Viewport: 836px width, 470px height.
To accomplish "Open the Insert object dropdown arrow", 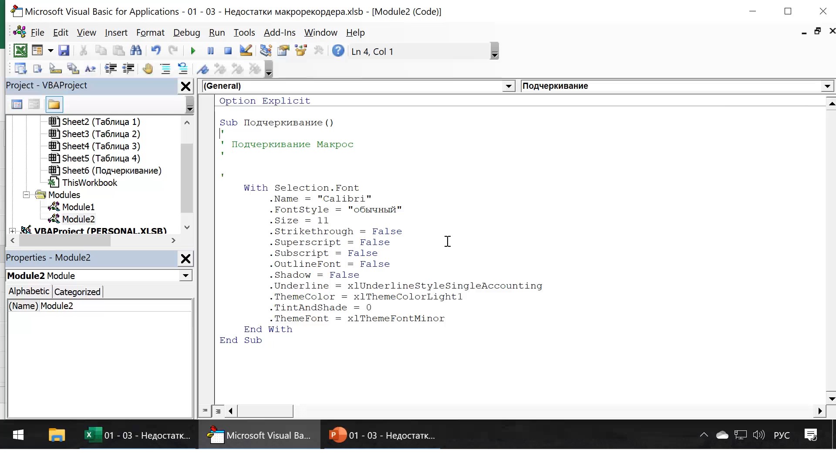I will 51,51.
